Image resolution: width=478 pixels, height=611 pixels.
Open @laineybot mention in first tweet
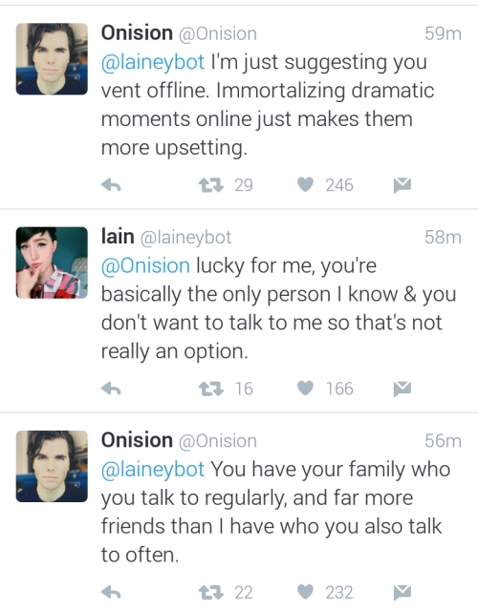153,62
